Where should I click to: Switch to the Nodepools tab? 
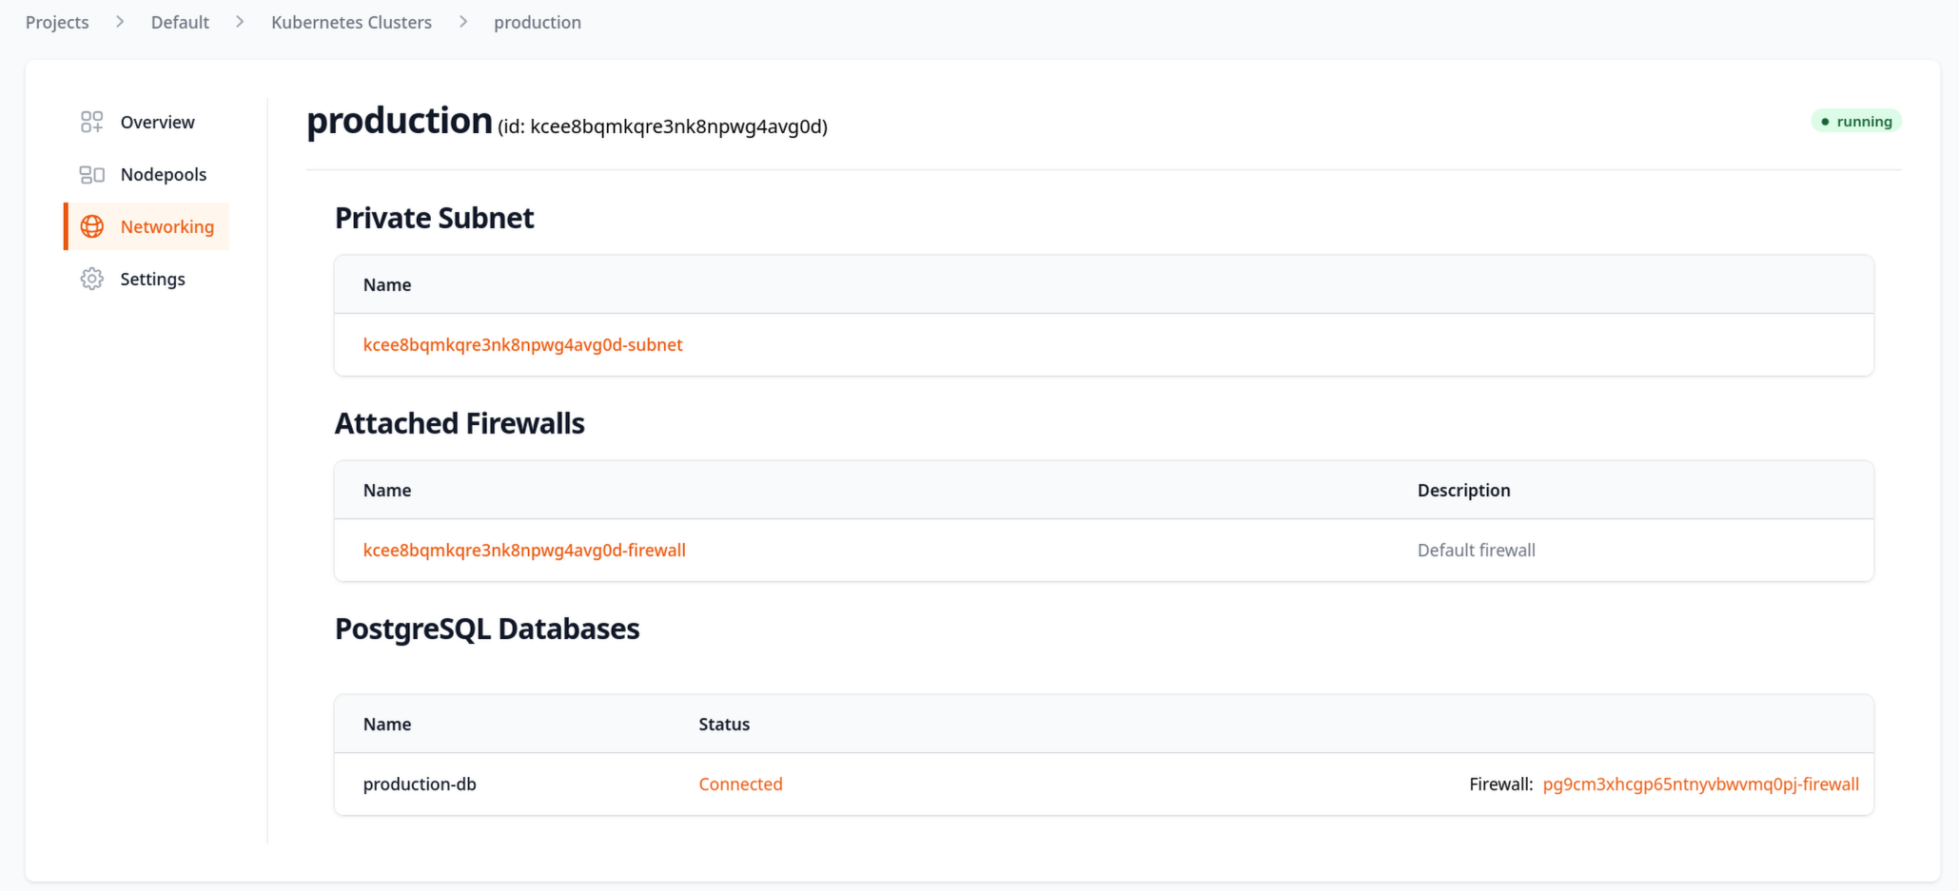coord(147,174)
